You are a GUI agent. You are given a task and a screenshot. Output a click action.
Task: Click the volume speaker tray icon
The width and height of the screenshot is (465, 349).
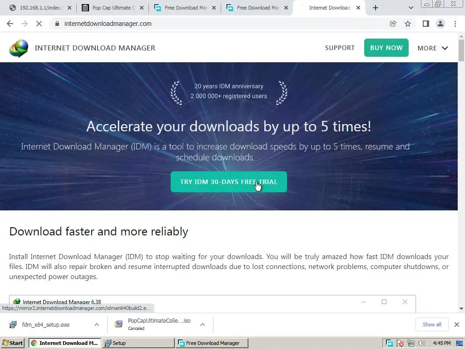click(x=422, y=344)
